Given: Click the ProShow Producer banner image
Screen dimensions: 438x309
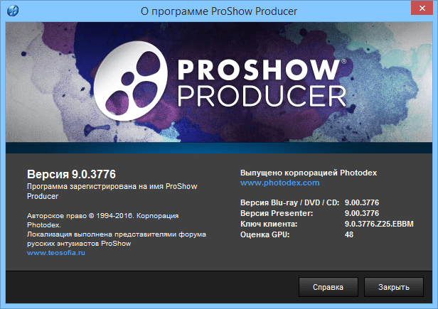Looking at the screenshot, I should coord(219,82).
